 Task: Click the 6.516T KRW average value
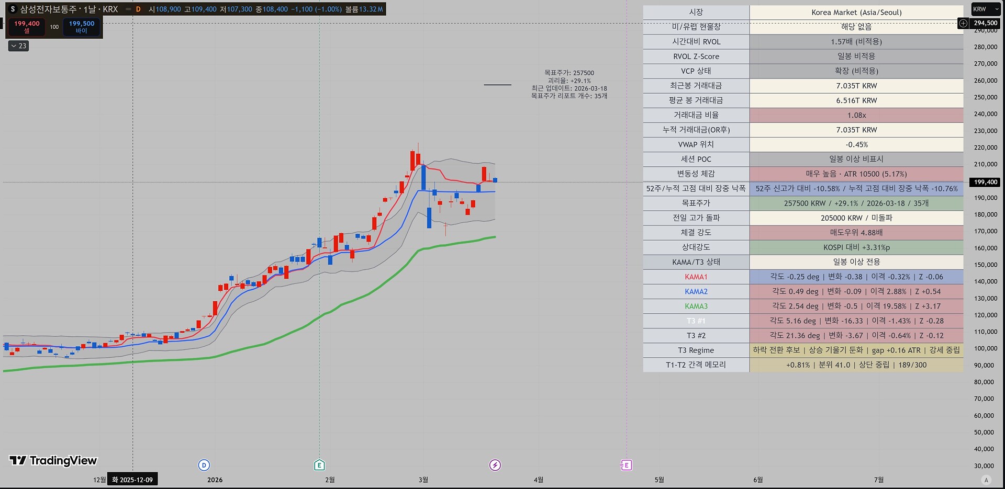point(856,100)
